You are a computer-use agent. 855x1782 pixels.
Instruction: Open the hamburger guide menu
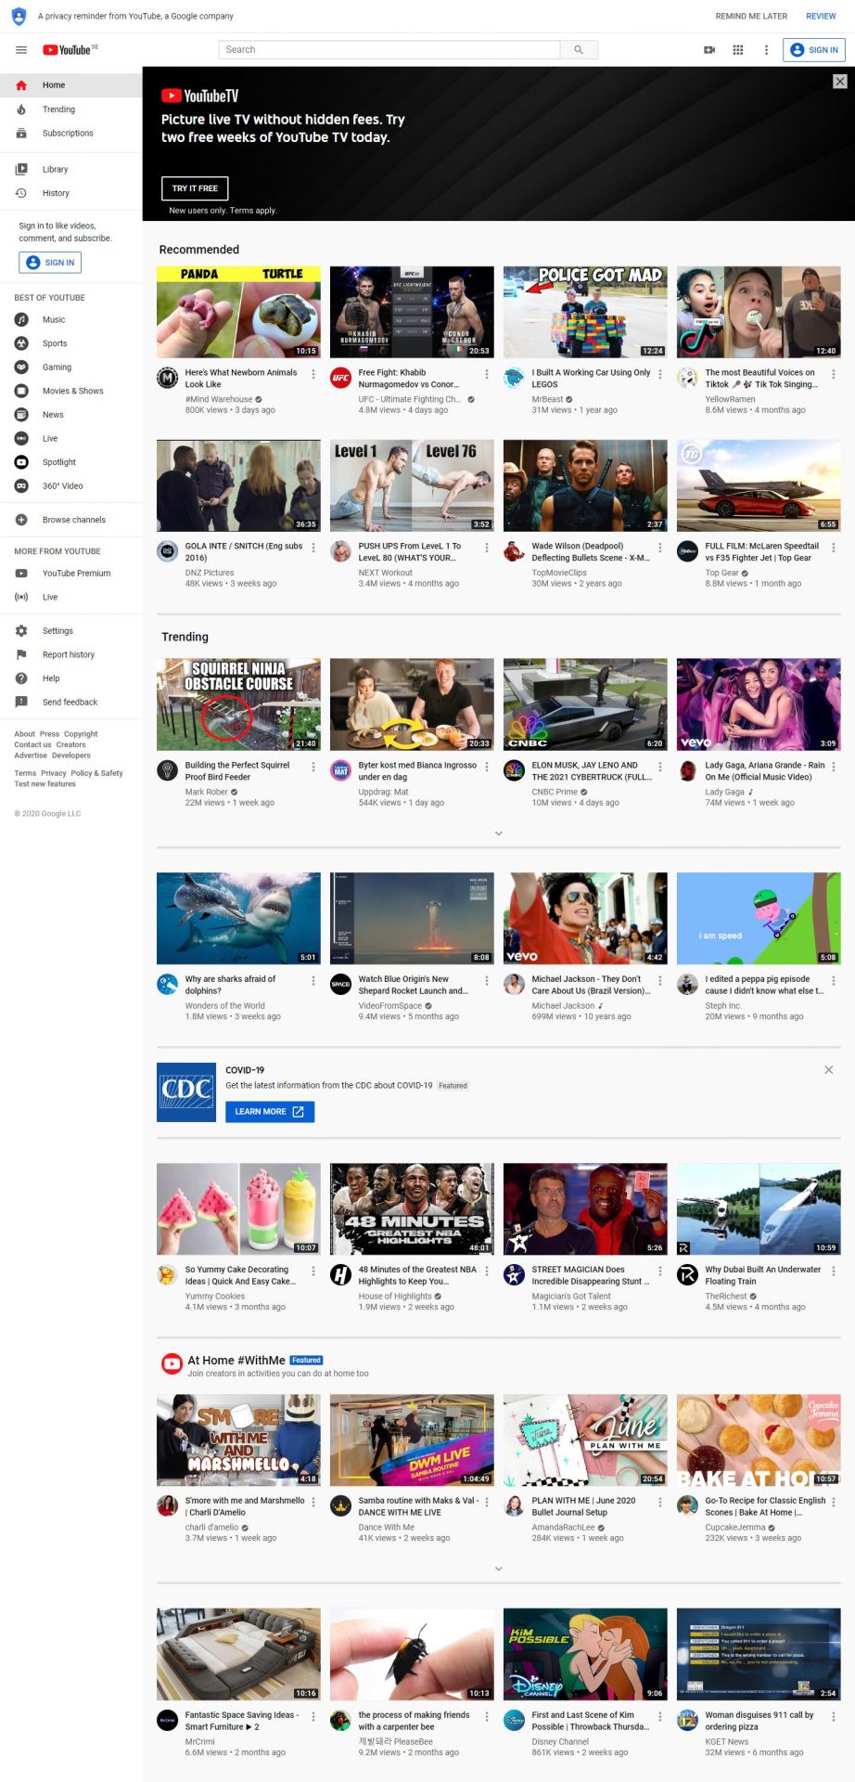(x=21, y=50)
